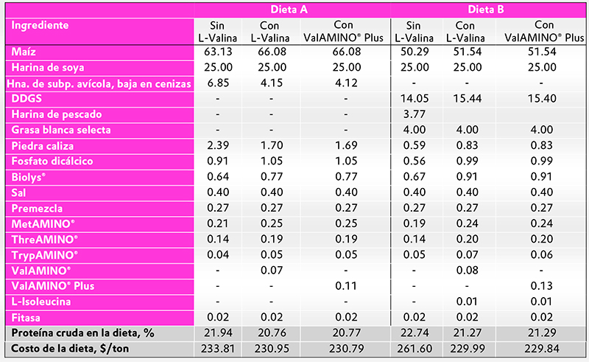
Task: Click the DDGS ingredient label
Action: tap(27, 99)
